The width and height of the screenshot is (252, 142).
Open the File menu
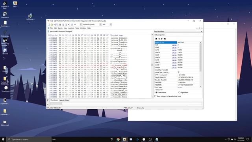tap(52, 28)
